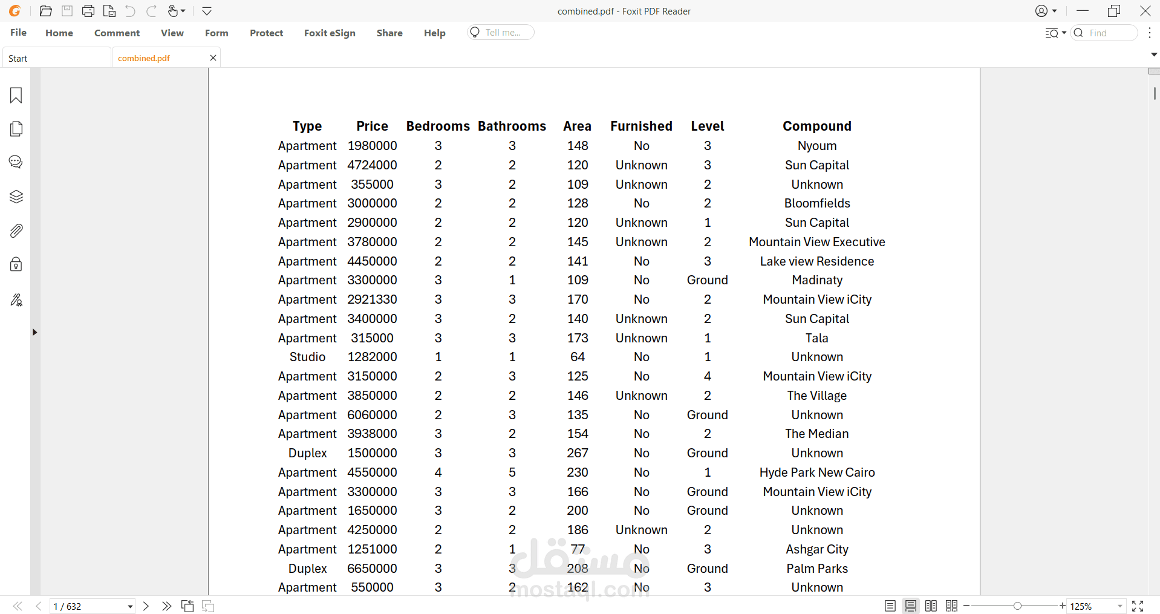This screenshot has width=1160, height=614.
Task: Click the 125% zoom value field
Action: click(x=1092, y=606)
